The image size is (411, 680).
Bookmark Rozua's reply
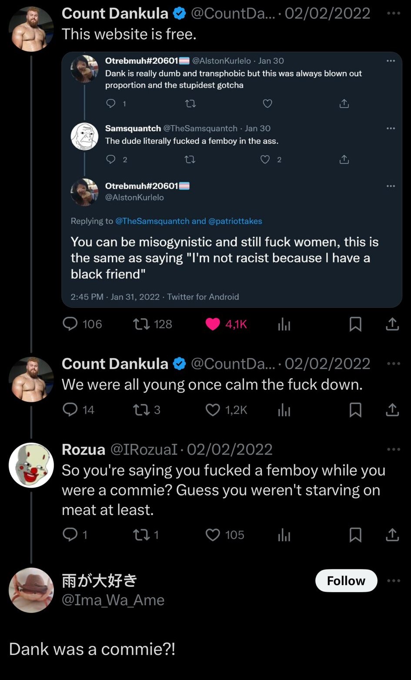355,535
